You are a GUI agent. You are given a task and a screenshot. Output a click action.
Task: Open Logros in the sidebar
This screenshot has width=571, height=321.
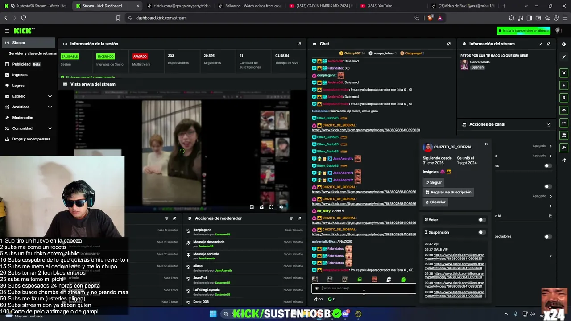[29, 86]
